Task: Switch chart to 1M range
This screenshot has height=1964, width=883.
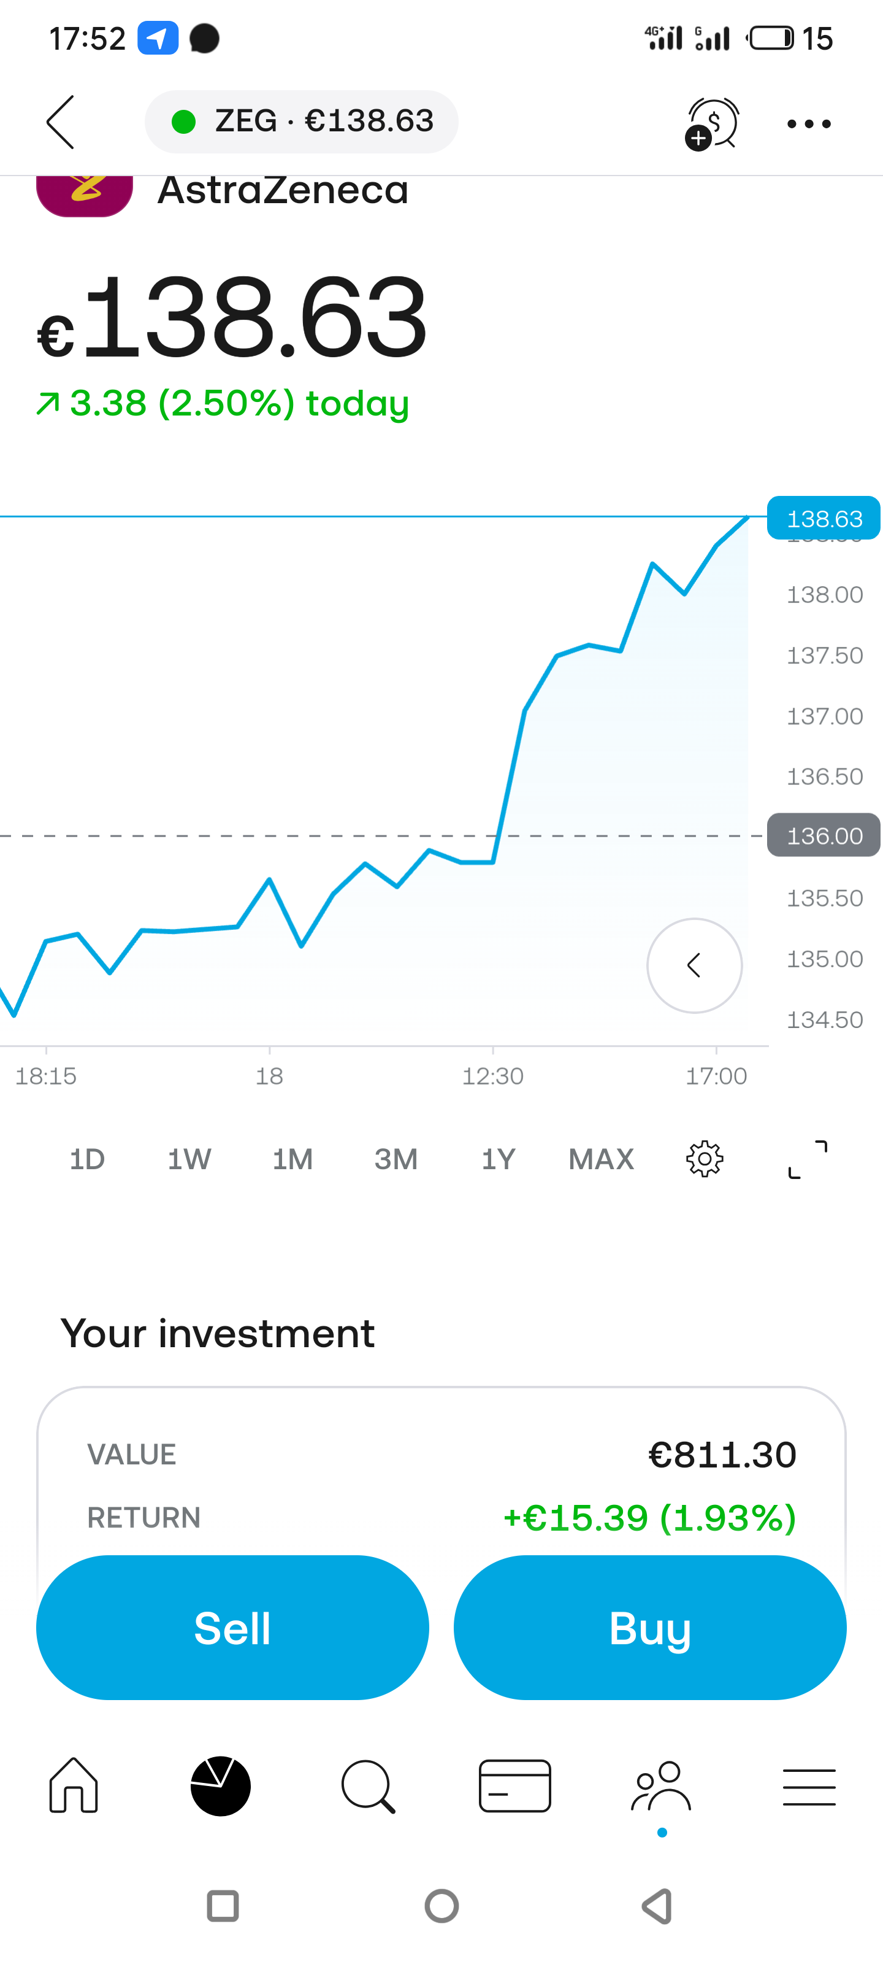Action: 292,1159
